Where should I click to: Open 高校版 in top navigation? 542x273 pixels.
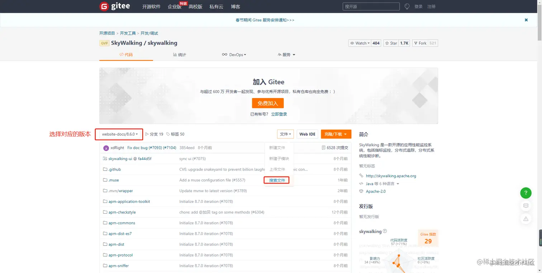coord(195,6)
